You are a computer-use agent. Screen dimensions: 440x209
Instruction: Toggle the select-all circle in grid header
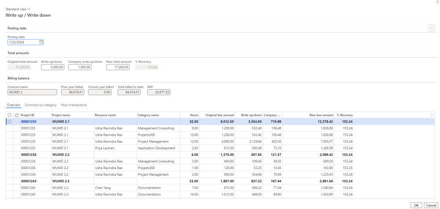click(10, 115)
